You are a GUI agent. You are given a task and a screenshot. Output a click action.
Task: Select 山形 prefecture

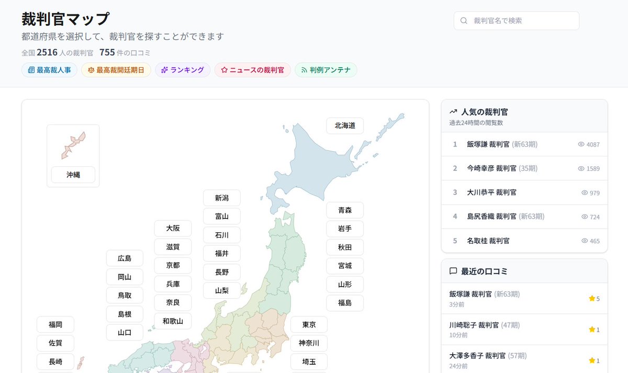coord(345,285)
